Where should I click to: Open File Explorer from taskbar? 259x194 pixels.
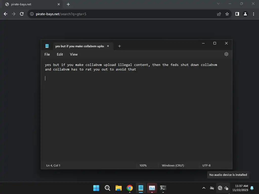point(119,188)
